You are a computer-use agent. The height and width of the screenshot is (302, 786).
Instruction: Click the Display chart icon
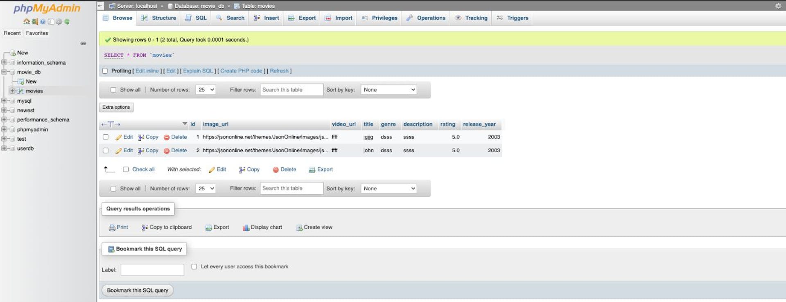coord(246,228)
